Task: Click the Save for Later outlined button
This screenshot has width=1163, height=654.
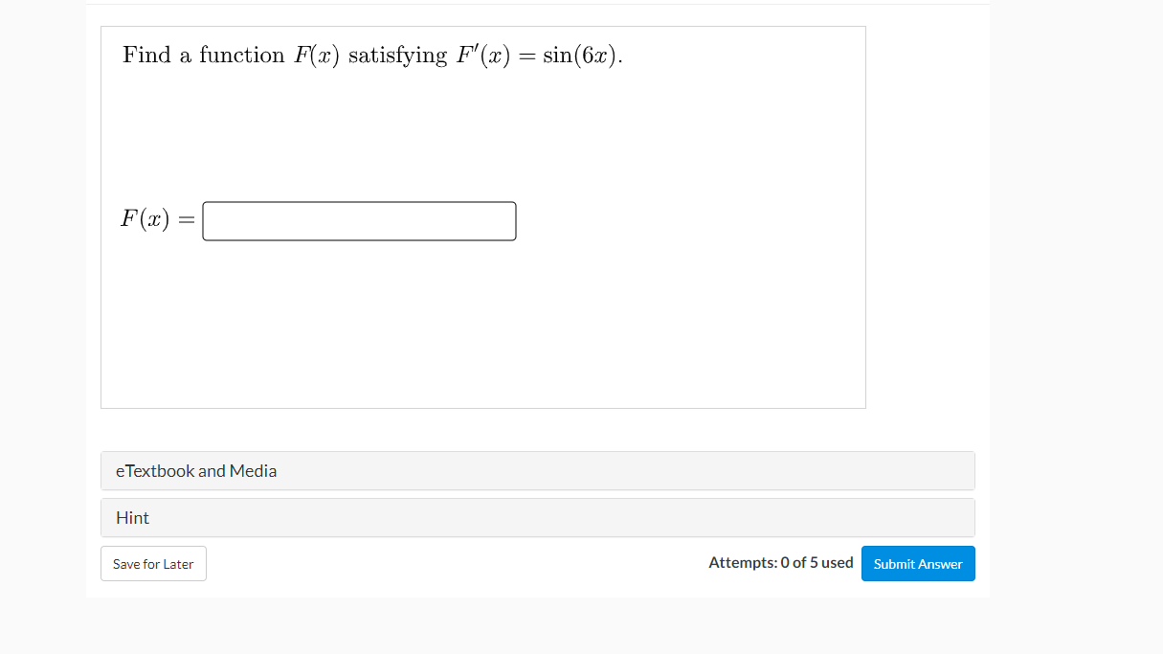Action: [152, 563]
